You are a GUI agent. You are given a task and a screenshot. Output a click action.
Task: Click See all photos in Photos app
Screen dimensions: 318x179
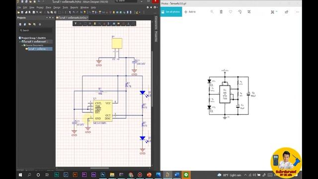(171, 12)
